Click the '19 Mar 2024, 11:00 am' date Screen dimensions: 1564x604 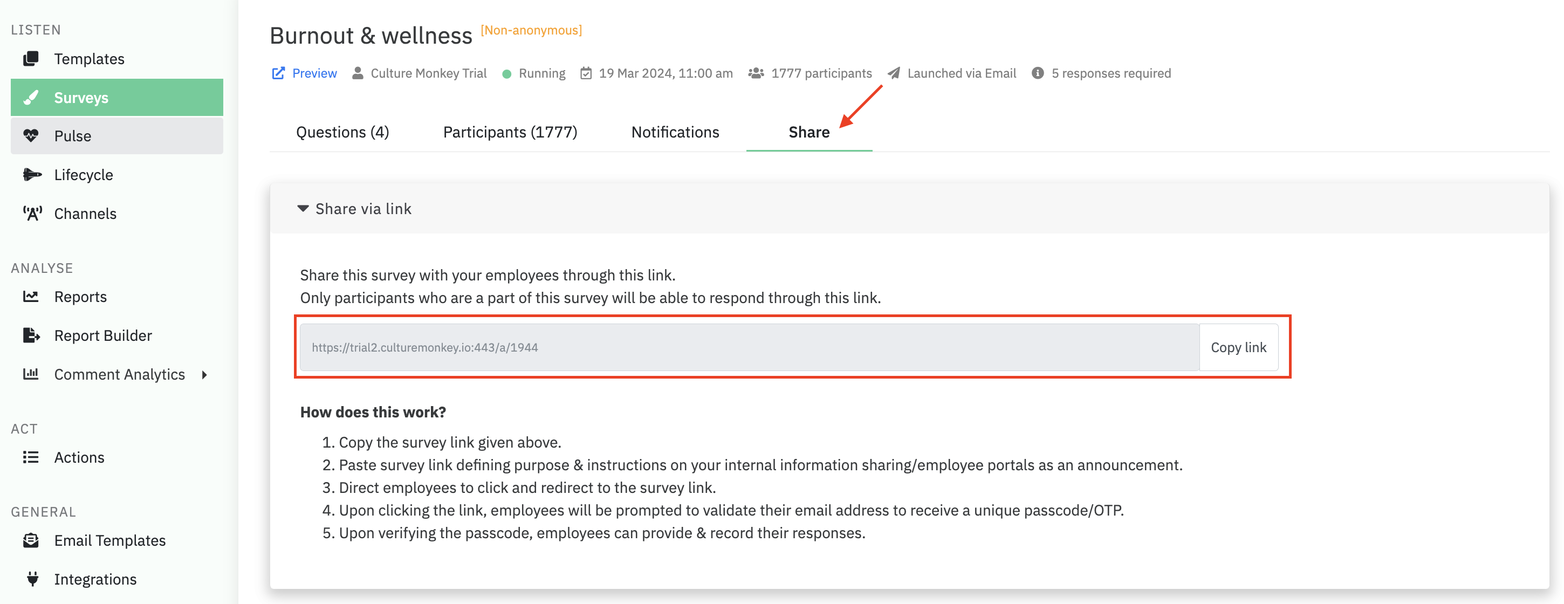pyautogui.click(x=666, y=73)
